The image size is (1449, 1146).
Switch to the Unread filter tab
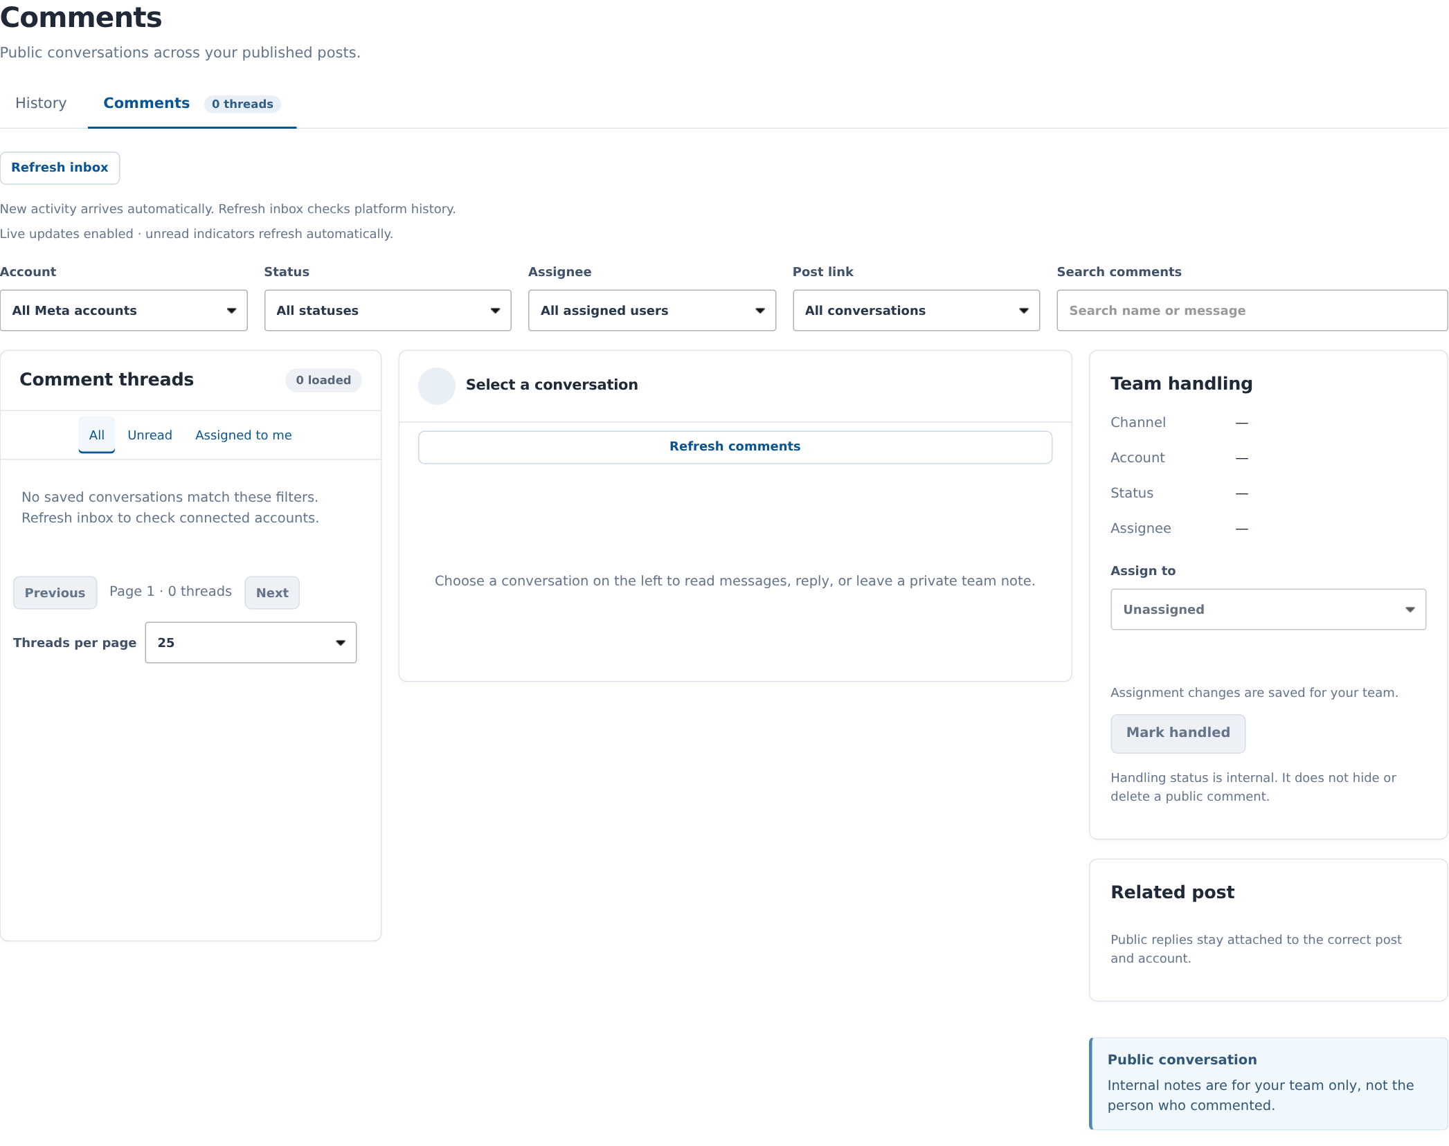[x=150, y=435]
